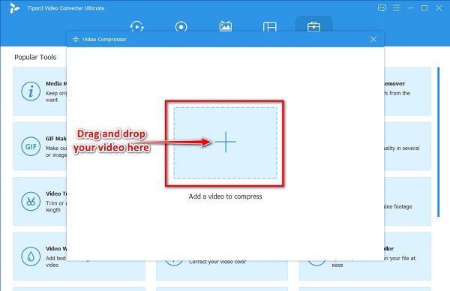This screenshot has width=450, height=291.
Task: Click the Tipard app logo
Action: coord(15,8)
